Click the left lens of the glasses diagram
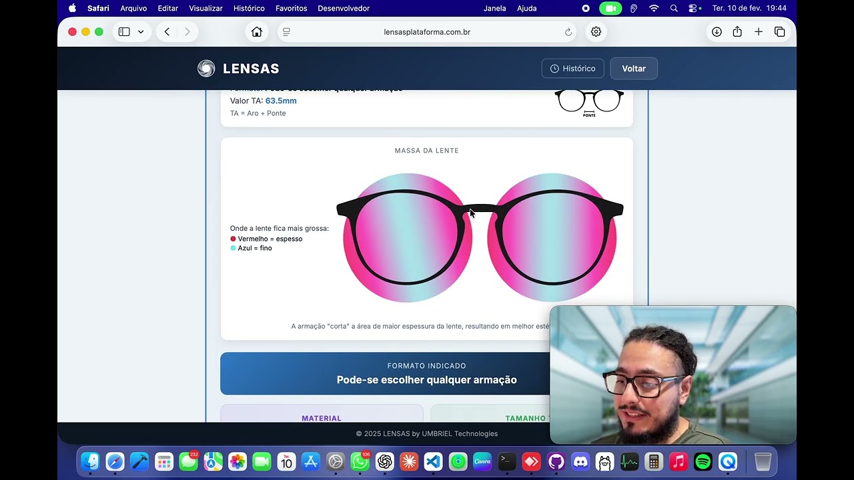The height and width of the screenshot is (480, 854). (x=407, y=238)
